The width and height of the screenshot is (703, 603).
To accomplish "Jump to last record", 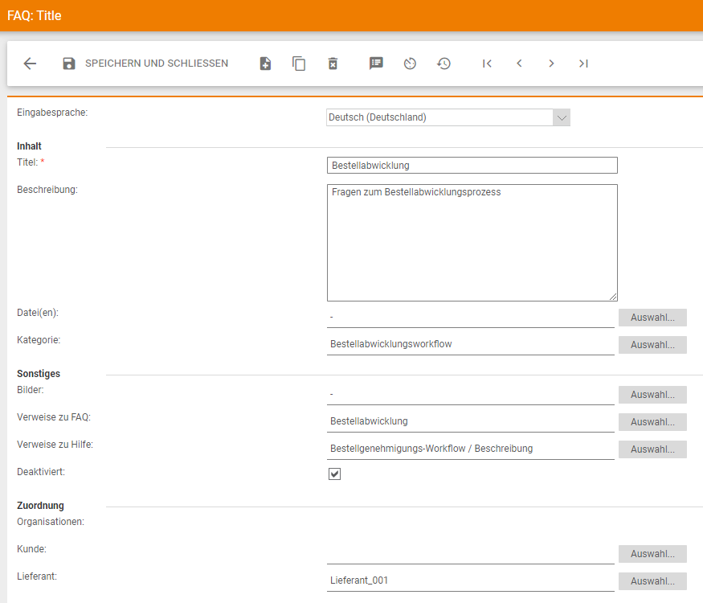I will coord(583,64).
